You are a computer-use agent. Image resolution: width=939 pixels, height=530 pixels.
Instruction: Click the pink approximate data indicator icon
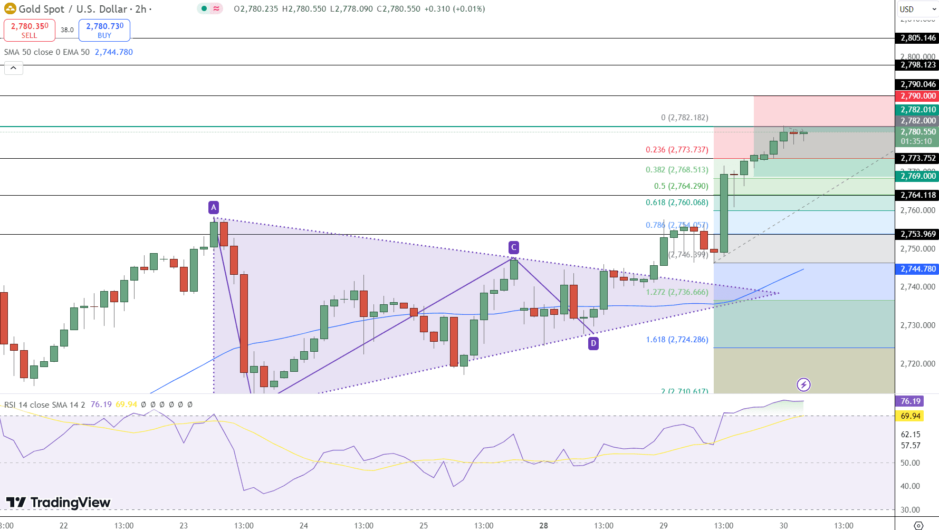point(216,9)
